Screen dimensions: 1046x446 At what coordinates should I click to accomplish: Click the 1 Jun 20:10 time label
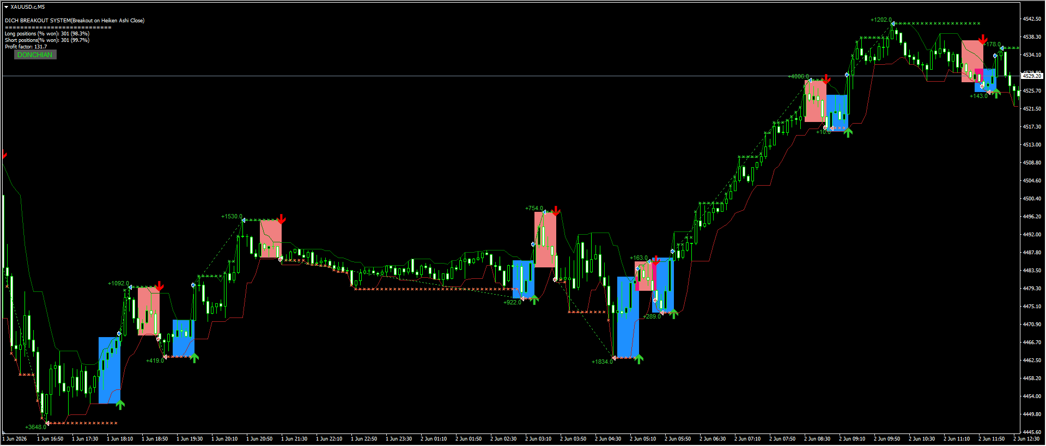tap(224, 439)
